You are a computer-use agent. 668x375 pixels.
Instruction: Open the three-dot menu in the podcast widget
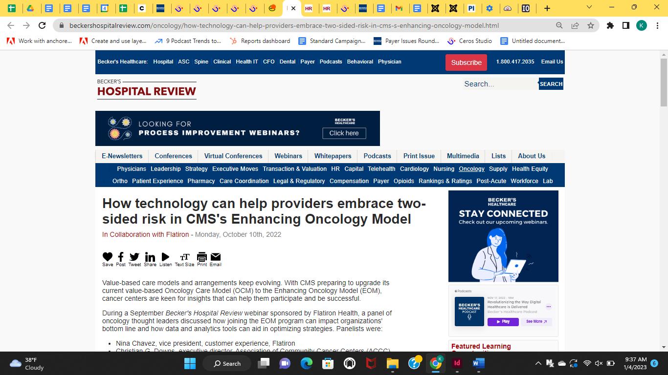(549, 307)
